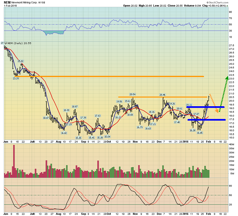Screen dimensions: 238x216
Task: Click the Volume 9.0M header value
Action: [x=192, y=6]
